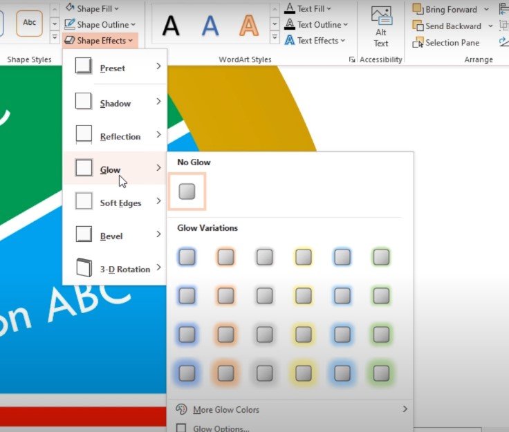Select the Abc orange outline shape style
The width and height of the screenshot is (509, 432).
(x=30, y=23)
